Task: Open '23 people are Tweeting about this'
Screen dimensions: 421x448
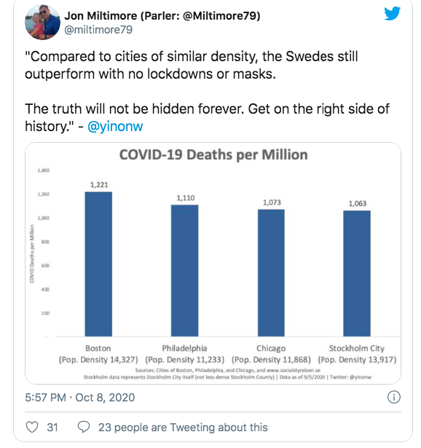Action: pos(183,428)
